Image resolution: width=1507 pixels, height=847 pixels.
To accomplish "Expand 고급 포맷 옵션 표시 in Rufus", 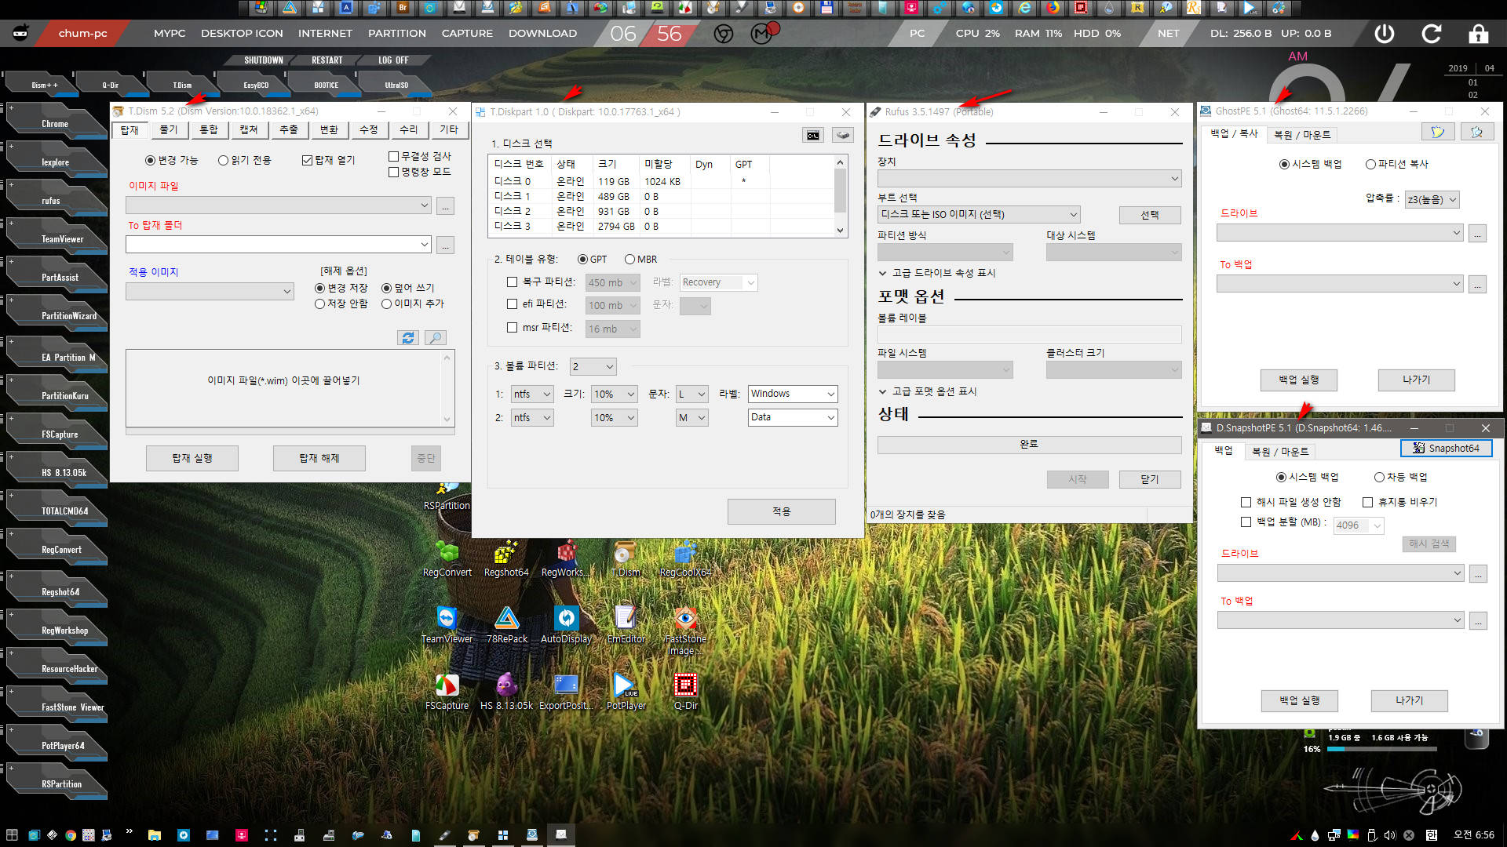I will pyautogui.click(x=927, y=391).
